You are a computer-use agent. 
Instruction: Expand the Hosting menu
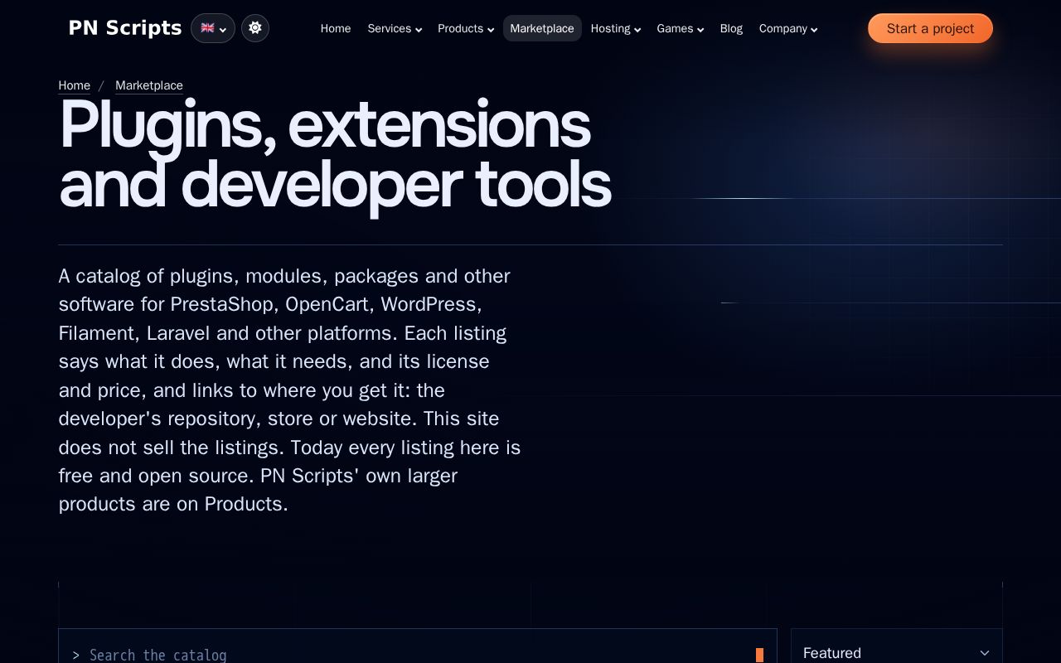coord(616,28)
